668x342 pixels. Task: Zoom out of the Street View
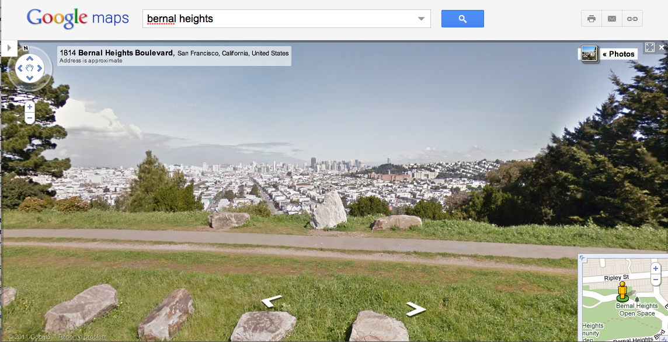click(29, 118)
